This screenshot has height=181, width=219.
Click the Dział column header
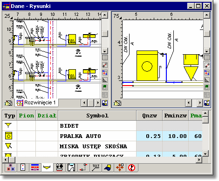pos(47,116)
